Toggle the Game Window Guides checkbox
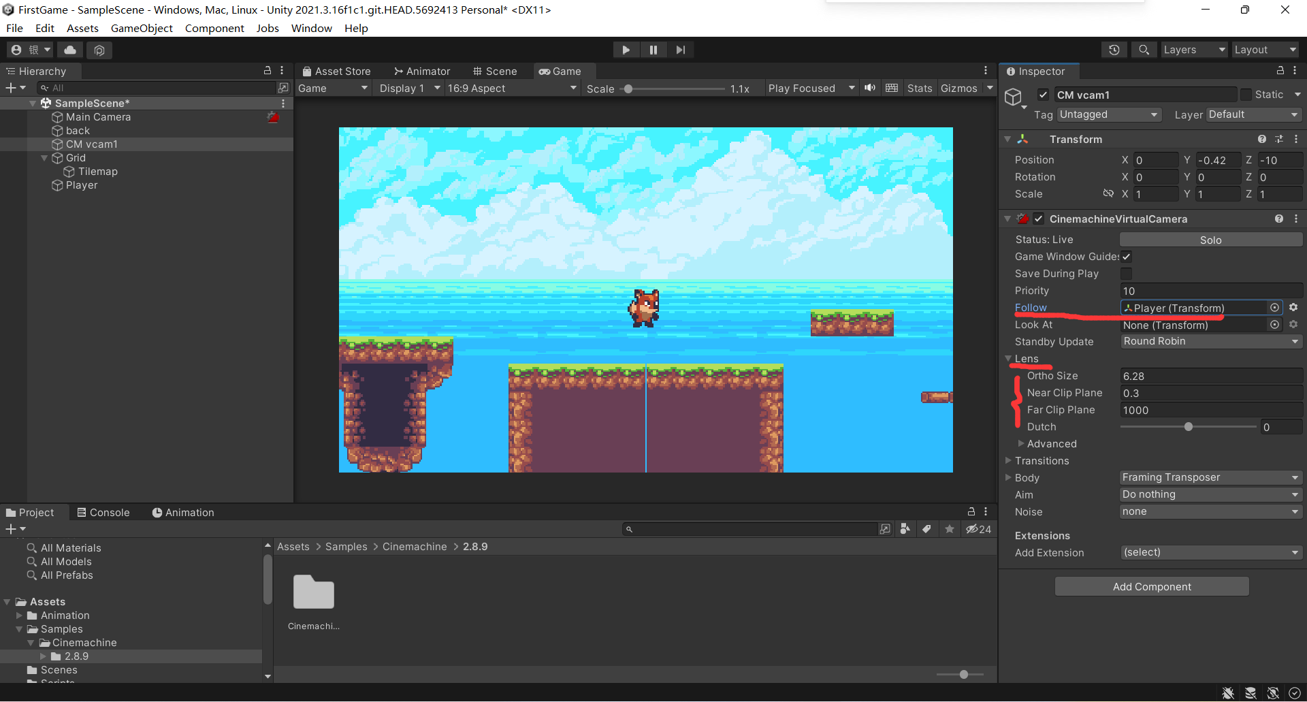 tap(1127, 257)
